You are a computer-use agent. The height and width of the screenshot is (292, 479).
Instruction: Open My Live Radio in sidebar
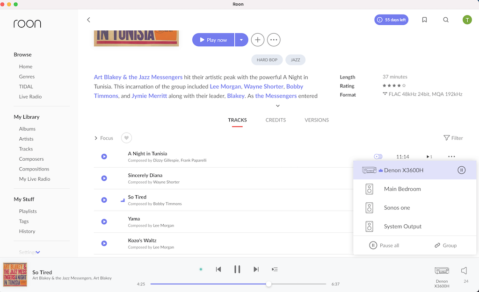point(35,179)
